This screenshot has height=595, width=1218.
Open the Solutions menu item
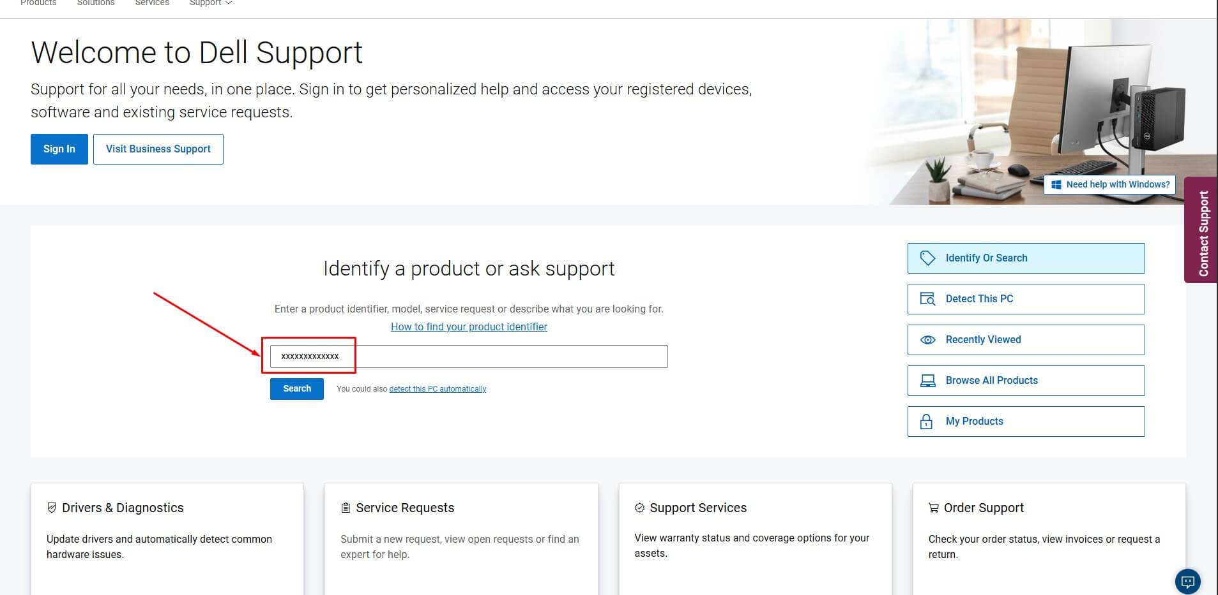tap(96, 3)
